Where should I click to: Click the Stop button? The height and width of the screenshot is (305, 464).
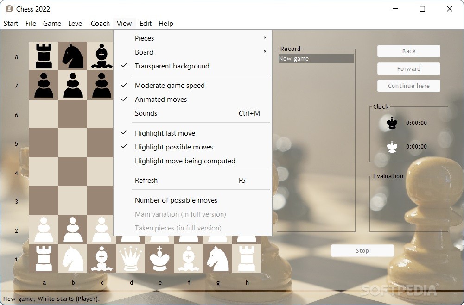(x=362, y=251)
